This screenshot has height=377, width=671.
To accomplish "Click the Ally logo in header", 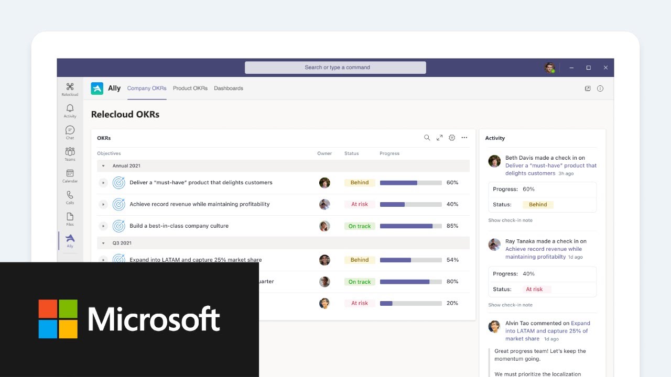I will point(97,88).
